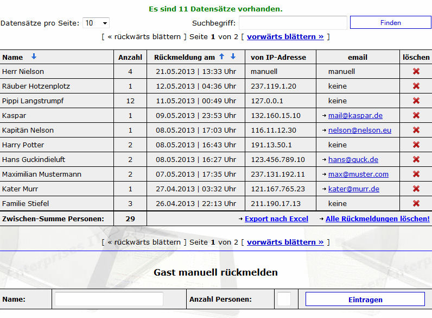Select the Herr Nielson name cell
The width and height of the screenshot is (432, 318).
(57, 72)
